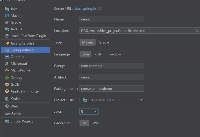This screenshot has height=137, width=200.
Task: Select Maven generator label in the list
Action: [16, 16]
